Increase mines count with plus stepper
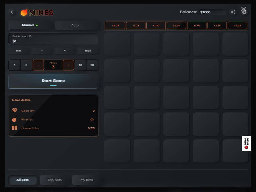 click(68, 65)
